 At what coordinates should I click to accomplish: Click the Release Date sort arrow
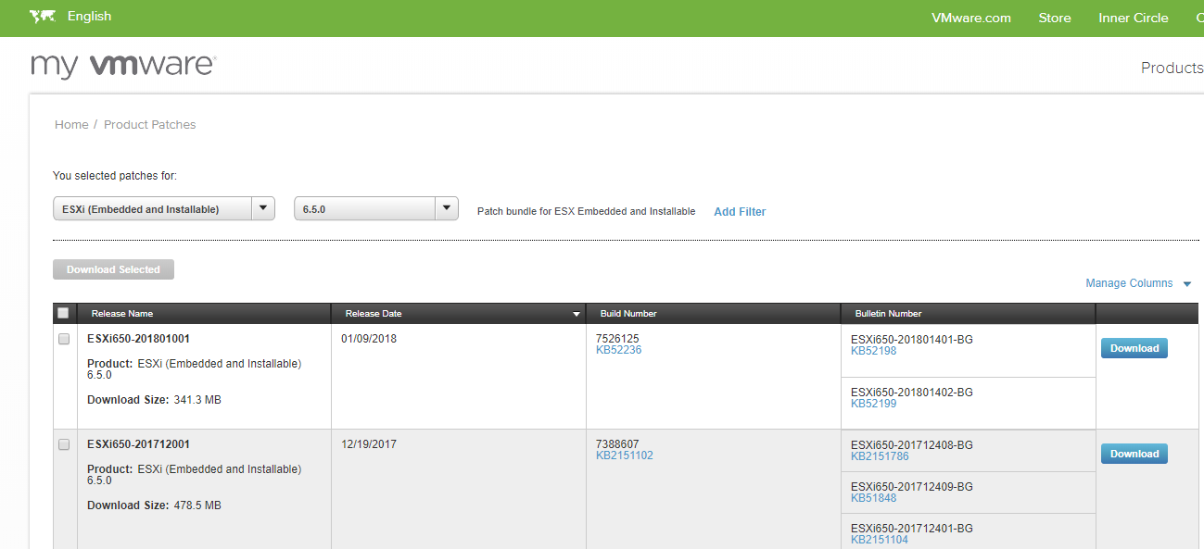click(577, 315)
